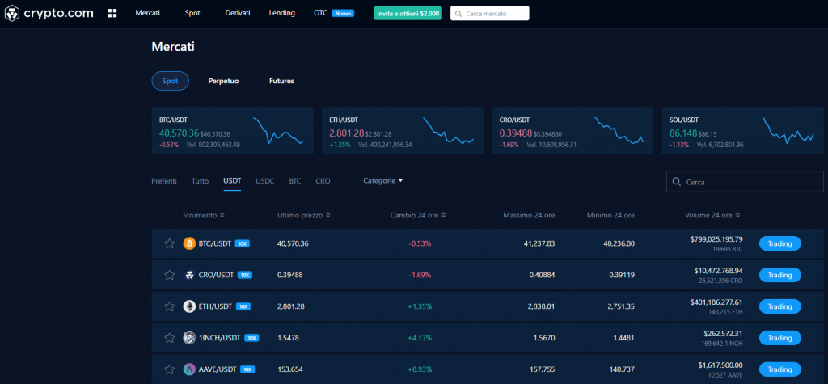
Task: Open the CRO/USDT summary card
Action: 572,131
